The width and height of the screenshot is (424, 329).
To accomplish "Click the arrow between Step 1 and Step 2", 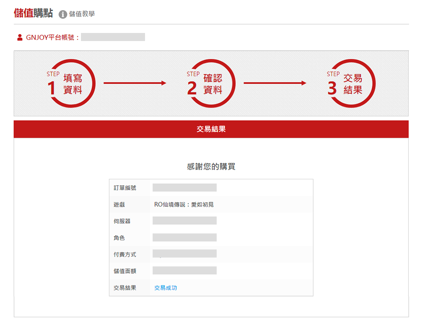I will pos(135,83).
